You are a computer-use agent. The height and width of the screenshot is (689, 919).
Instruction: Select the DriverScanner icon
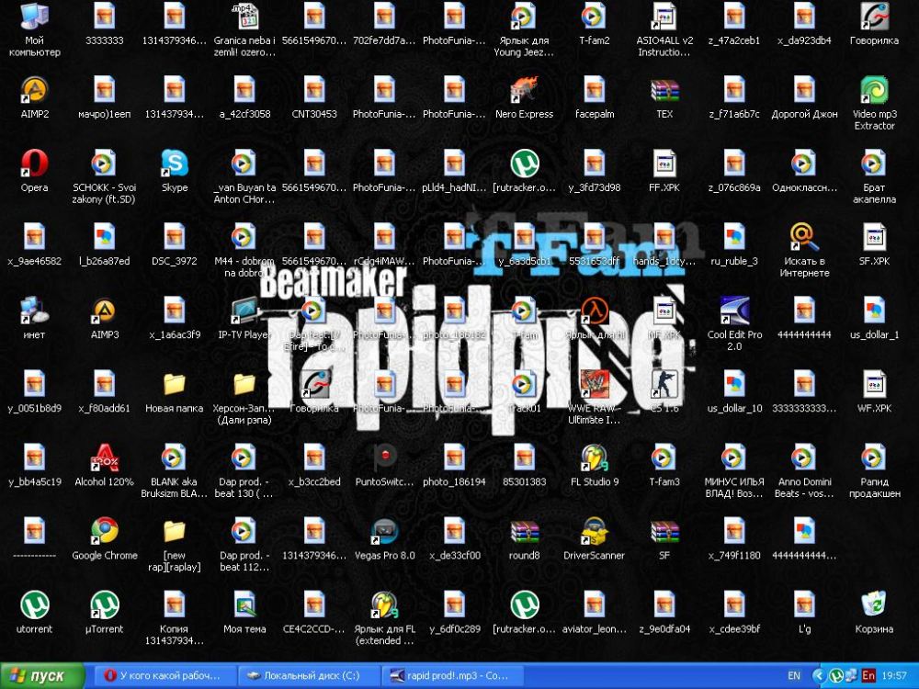[x=595, y=531]
